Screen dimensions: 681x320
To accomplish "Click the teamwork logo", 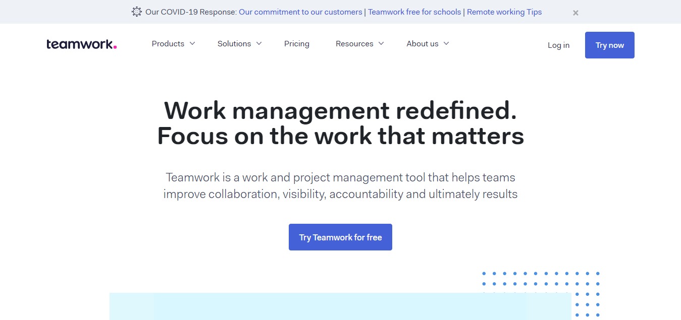I will point(81,44).
